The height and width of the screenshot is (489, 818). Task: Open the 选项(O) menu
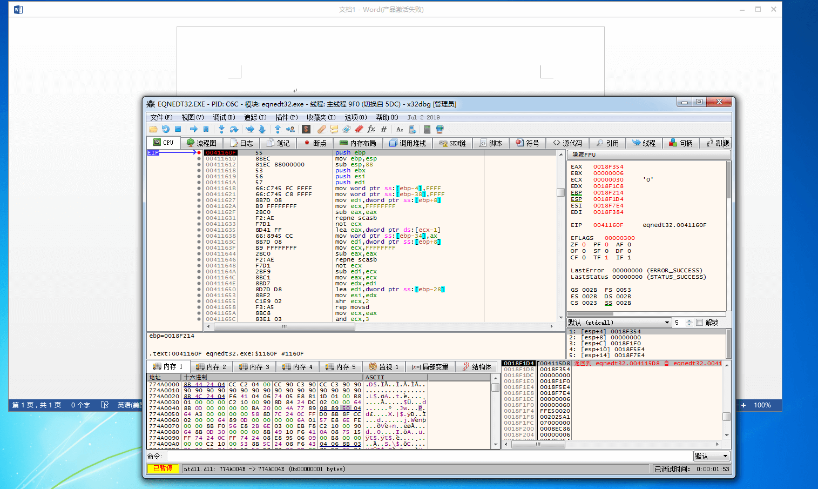tap(356, 117)
